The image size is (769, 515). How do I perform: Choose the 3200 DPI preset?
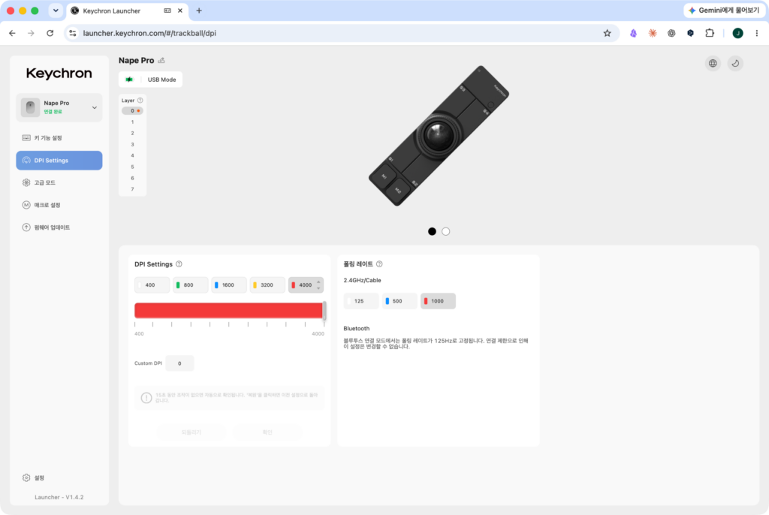[267, 285]
